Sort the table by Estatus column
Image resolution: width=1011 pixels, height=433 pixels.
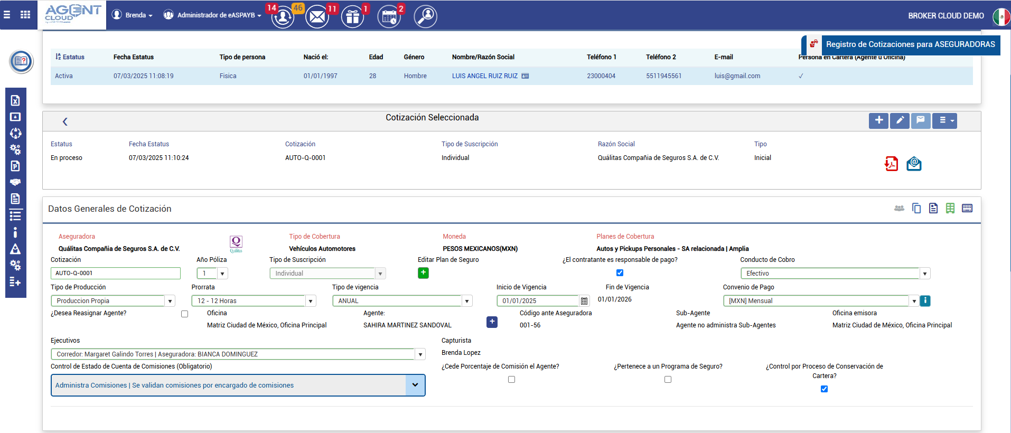pos(70,57)
